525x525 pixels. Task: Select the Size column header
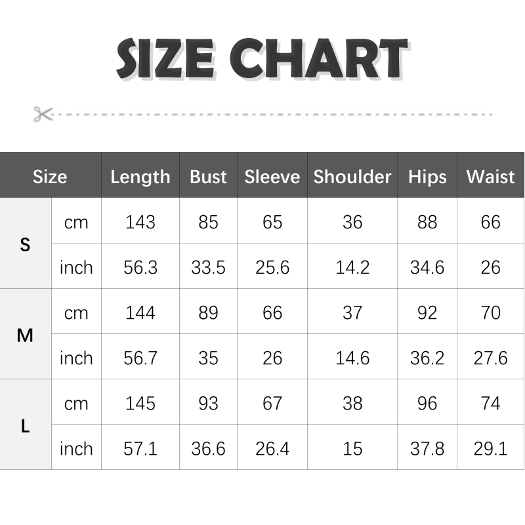point(50,177)
